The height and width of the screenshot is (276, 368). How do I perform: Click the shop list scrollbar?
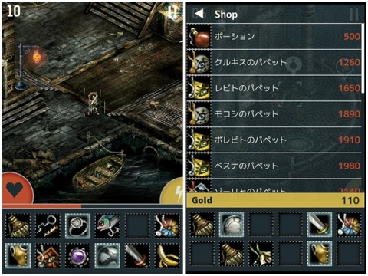pyautogui.click(x=363, y=58)
